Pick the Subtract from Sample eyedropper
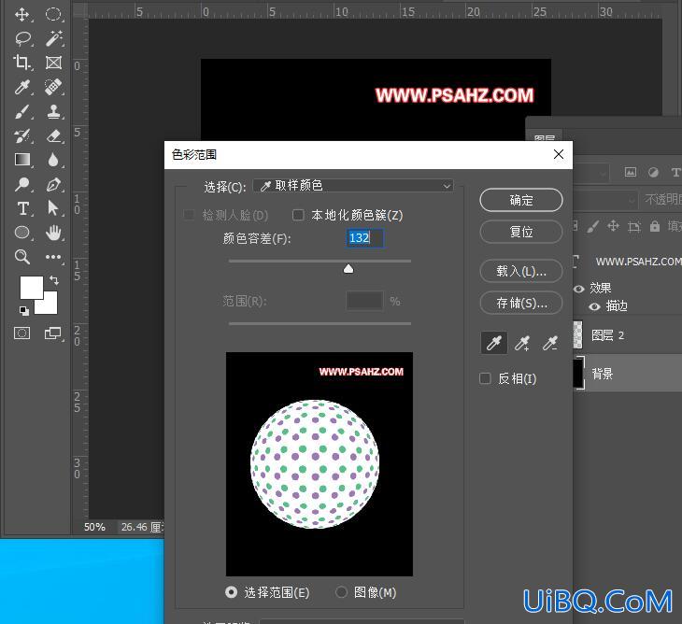 [549, 344]
